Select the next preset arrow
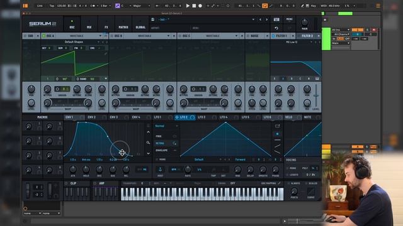 [x=266, y=19]
